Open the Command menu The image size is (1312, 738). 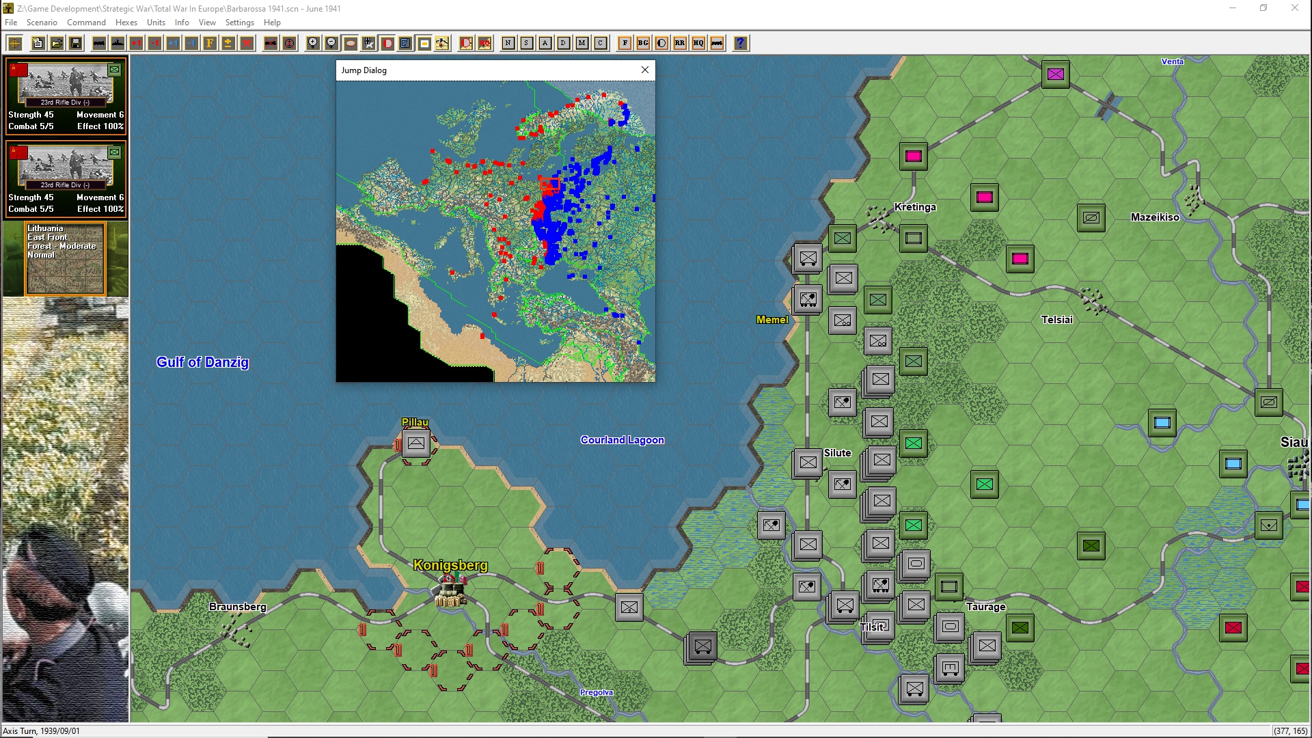(x=86, y=23)
